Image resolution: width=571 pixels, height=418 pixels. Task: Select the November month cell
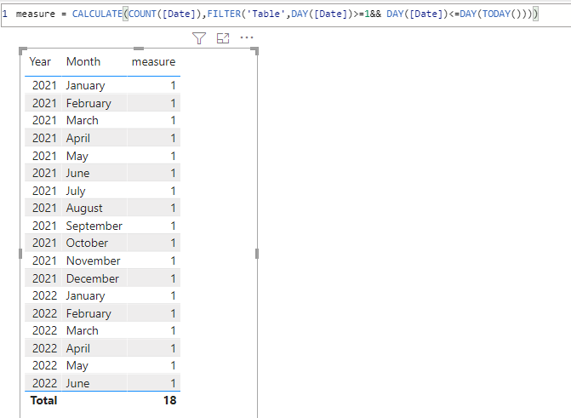94,261
